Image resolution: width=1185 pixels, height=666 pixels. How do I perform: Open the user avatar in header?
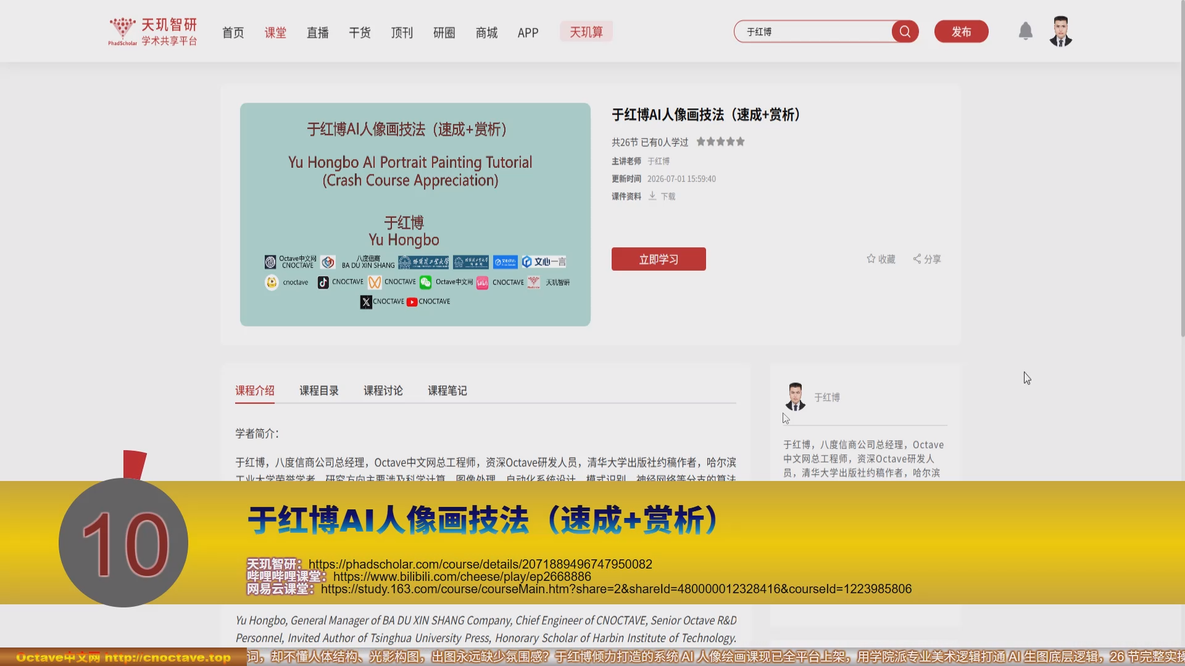(1061, 31)
